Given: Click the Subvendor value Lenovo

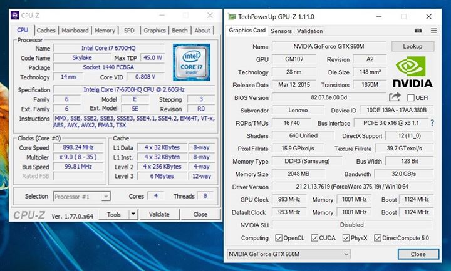Looking at the screenshot, I should click(x=298, y=111).
